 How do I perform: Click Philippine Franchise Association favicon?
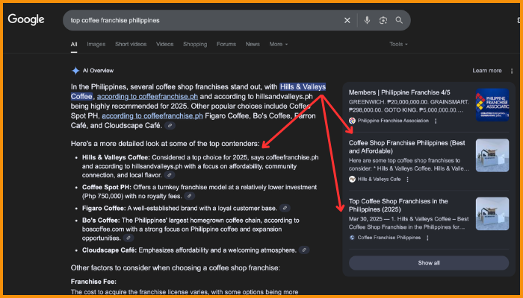tap(352, 121)
